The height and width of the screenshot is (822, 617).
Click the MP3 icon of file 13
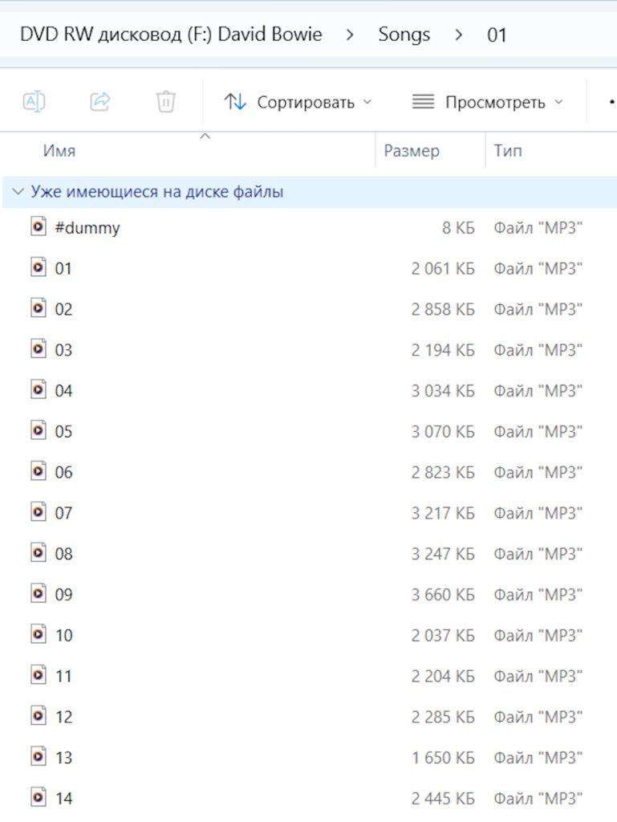39,757
